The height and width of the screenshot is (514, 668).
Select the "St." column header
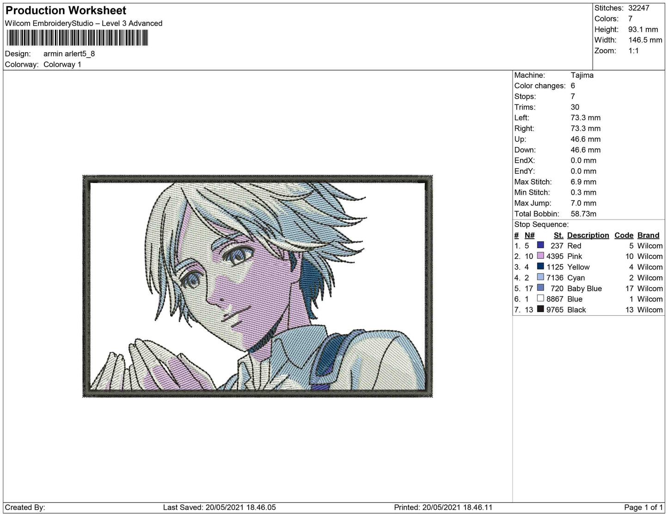click(558, 235)
